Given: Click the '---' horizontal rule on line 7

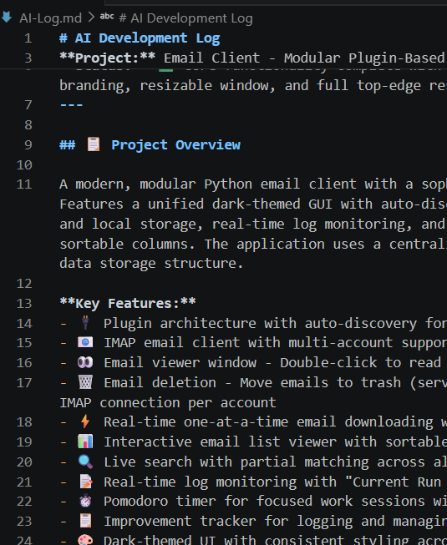Looking at the screenshot, I should [71, 105].
